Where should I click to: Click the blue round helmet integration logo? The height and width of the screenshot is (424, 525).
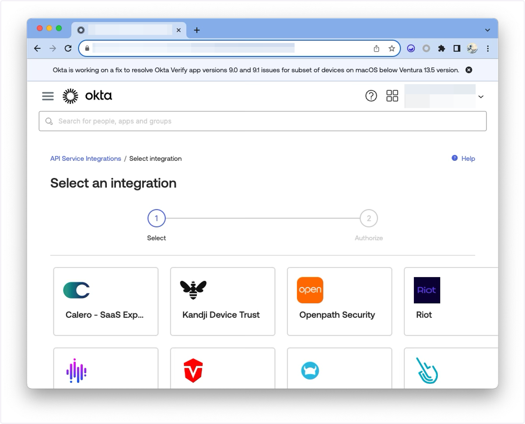pos(310,371)
